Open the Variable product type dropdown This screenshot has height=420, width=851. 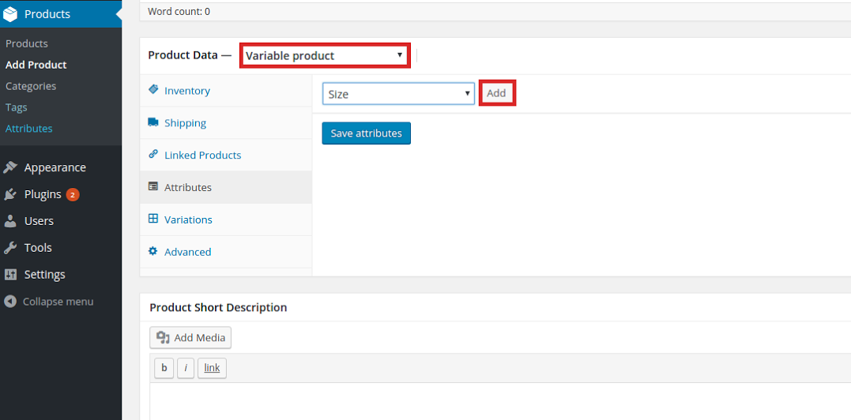[x=325, y=55]
